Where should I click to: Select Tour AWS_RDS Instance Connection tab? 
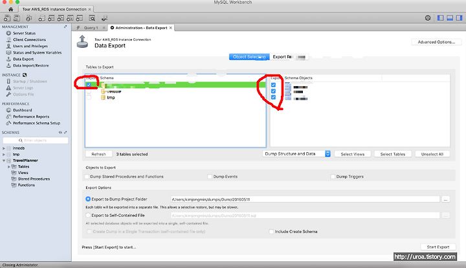(x=54, y=9)
